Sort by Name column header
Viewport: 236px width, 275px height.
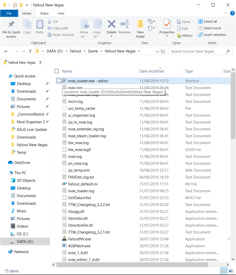click(x=67, y=71)
